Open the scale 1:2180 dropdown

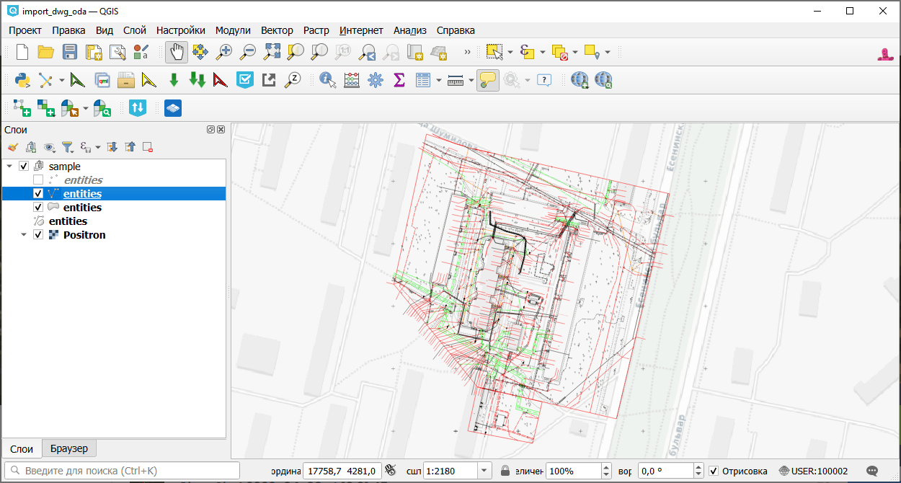pos(484,471)
